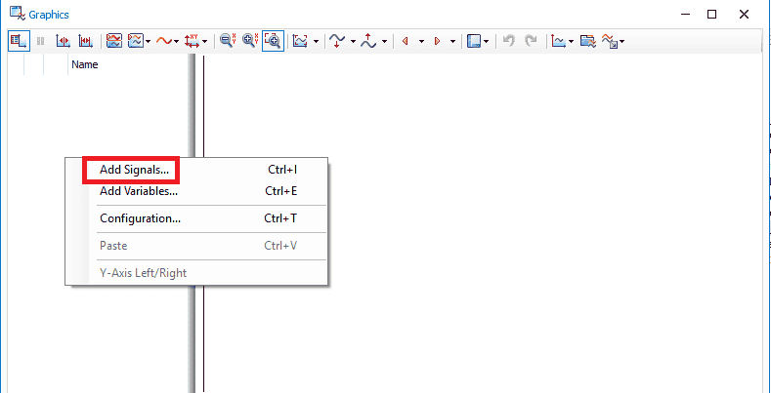Toggle the zoom to window area tool
Image resolution: width=771 pixels, height=393 pixels.
273,41
